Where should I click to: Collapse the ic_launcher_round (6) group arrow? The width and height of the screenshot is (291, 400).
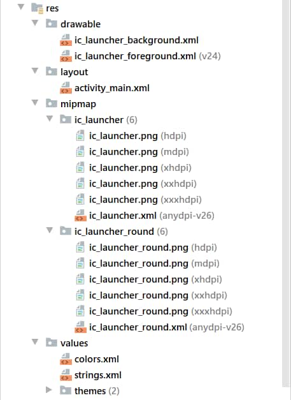(x=50, y=230)
